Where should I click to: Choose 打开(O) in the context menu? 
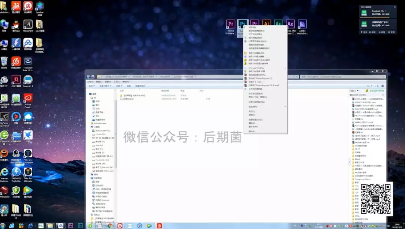252,27
